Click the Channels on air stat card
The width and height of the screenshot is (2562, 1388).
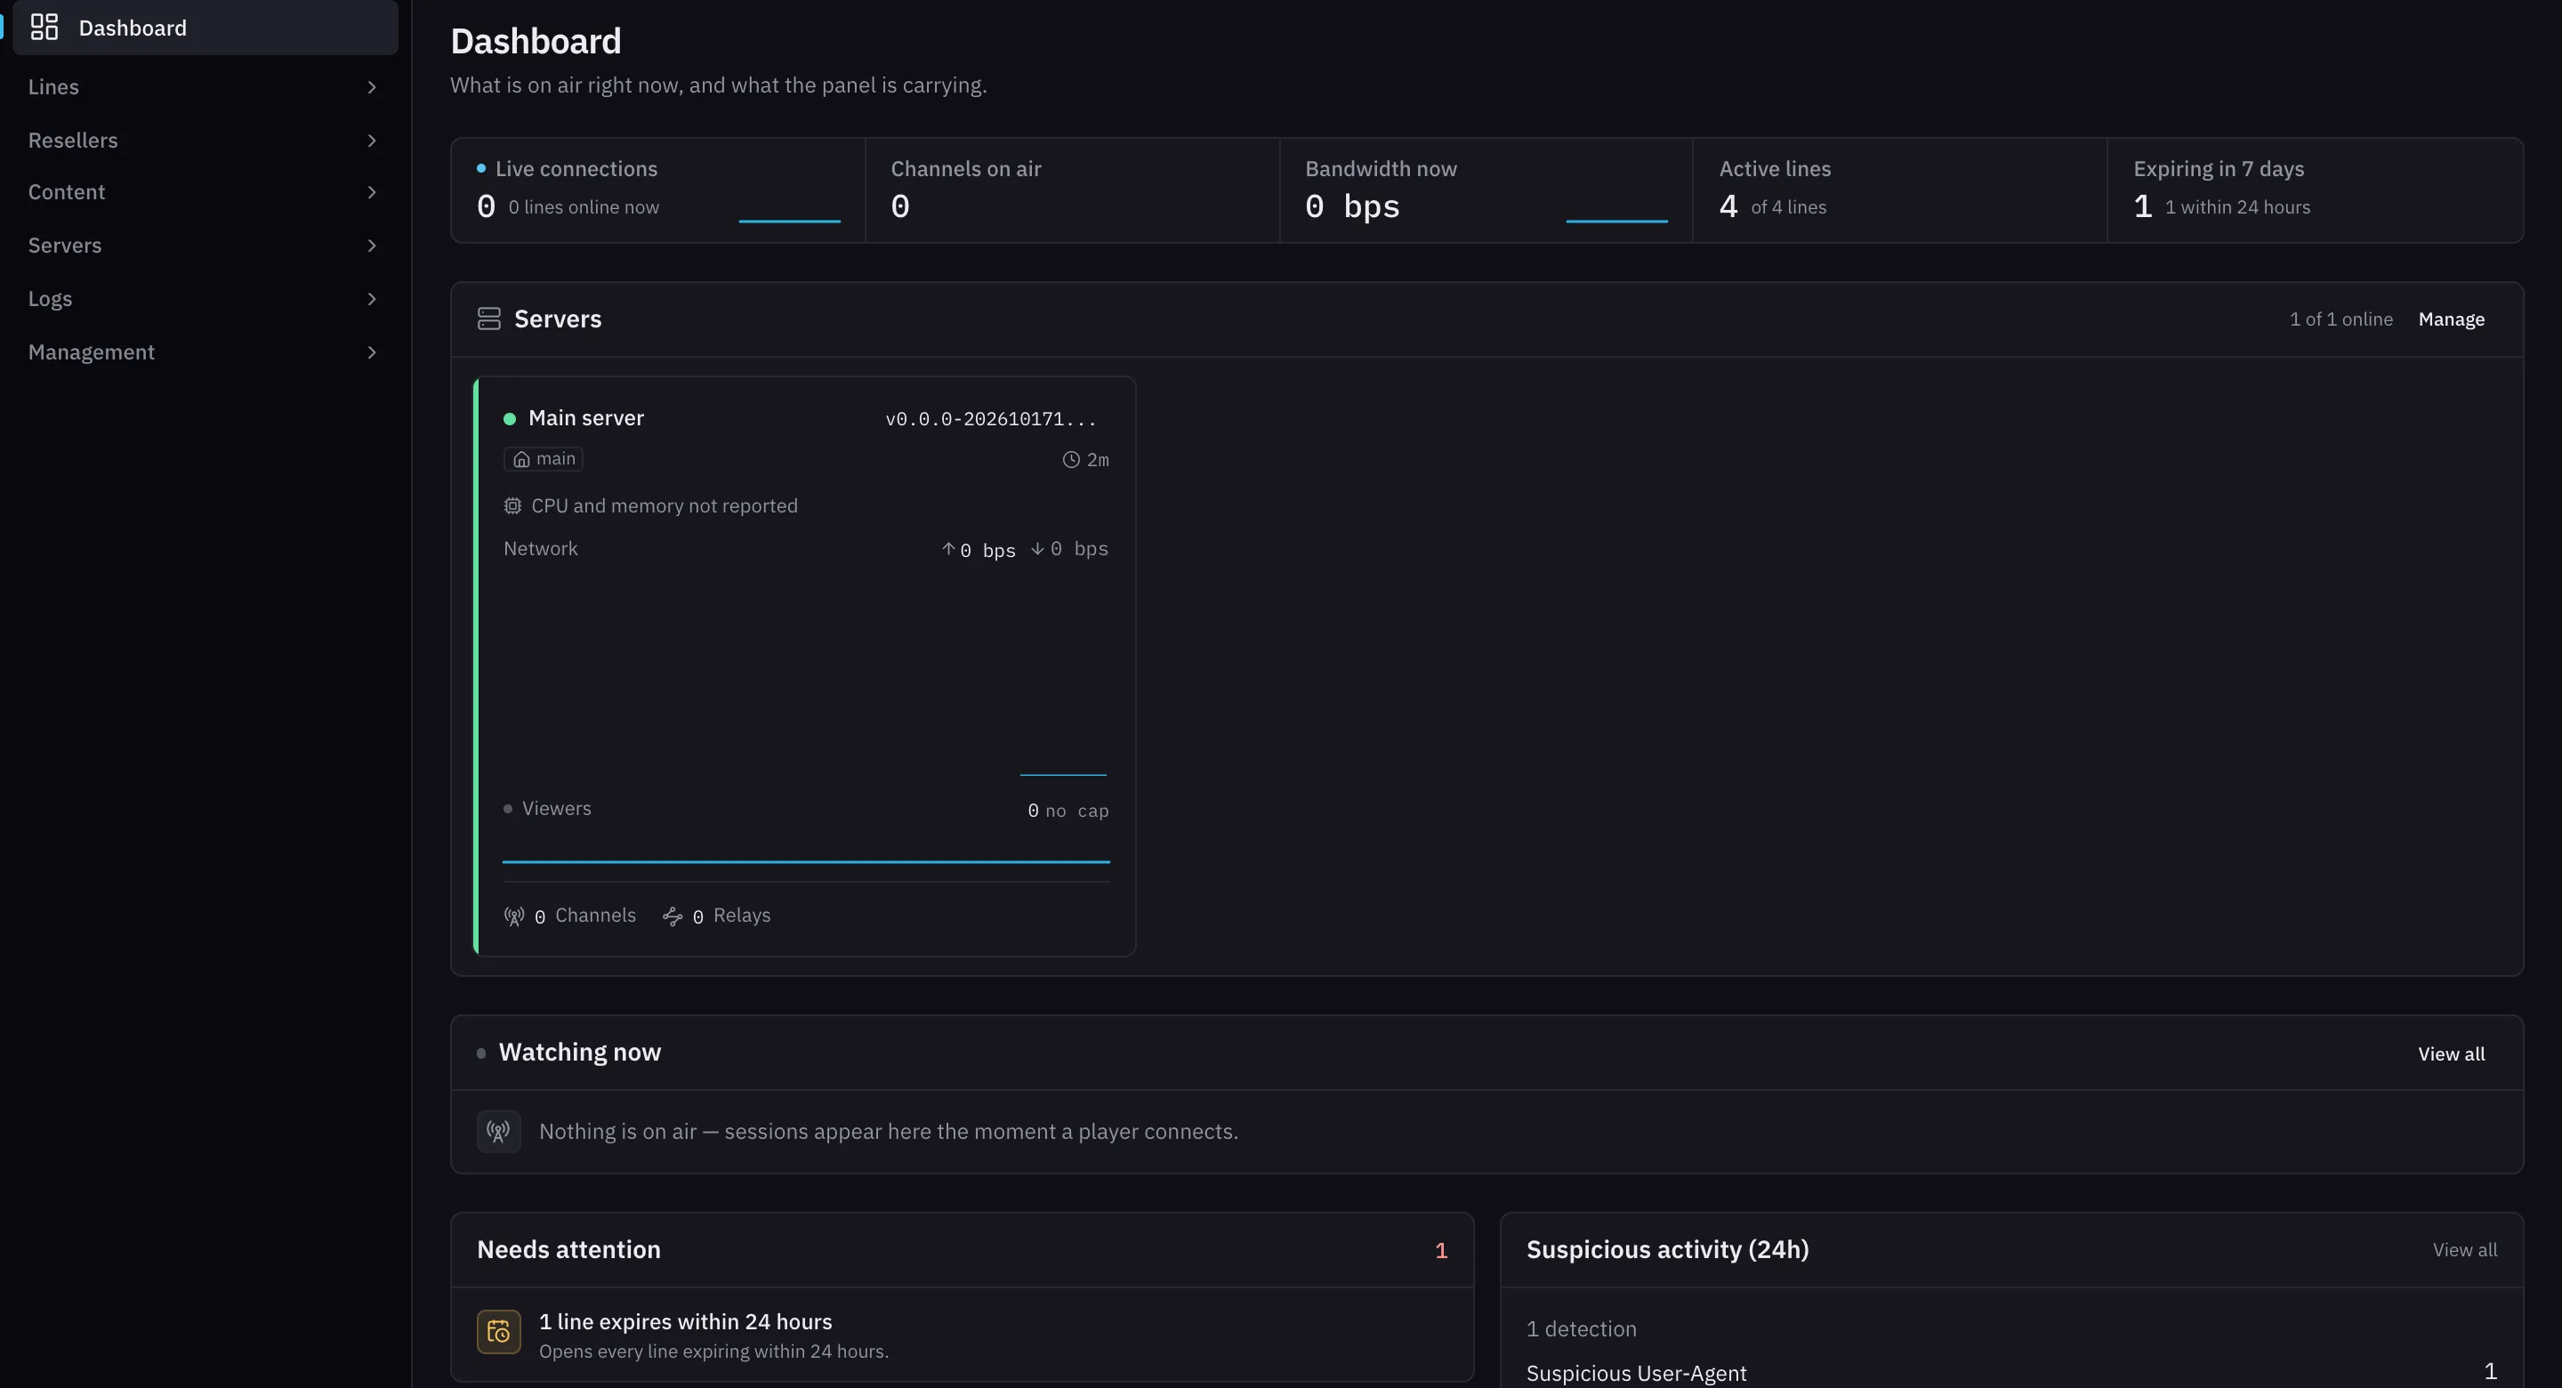coord(1072,190)
